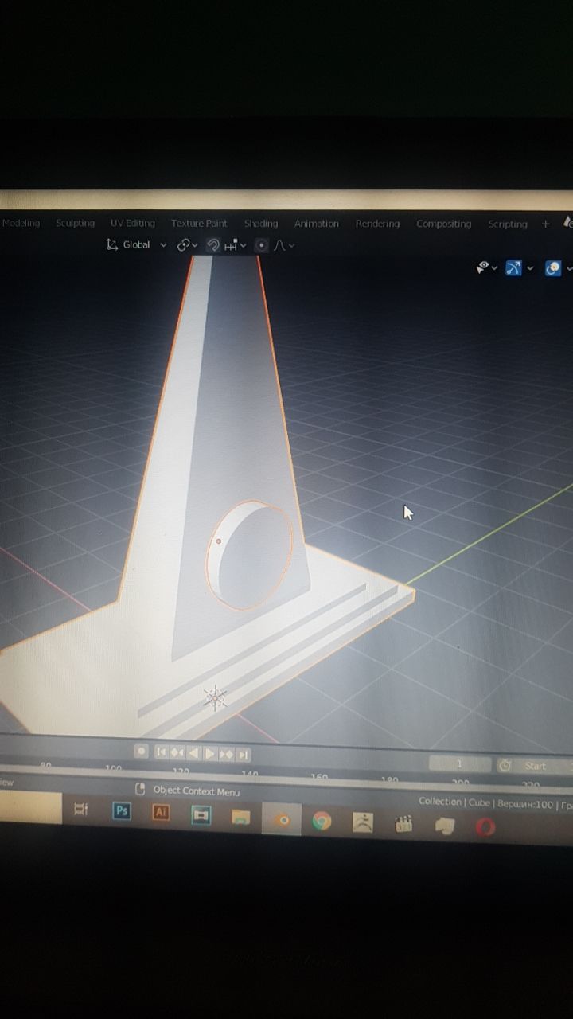Open the gizmo options dropdown arrow
This screenshot has width=573, height=1019.
530,269
